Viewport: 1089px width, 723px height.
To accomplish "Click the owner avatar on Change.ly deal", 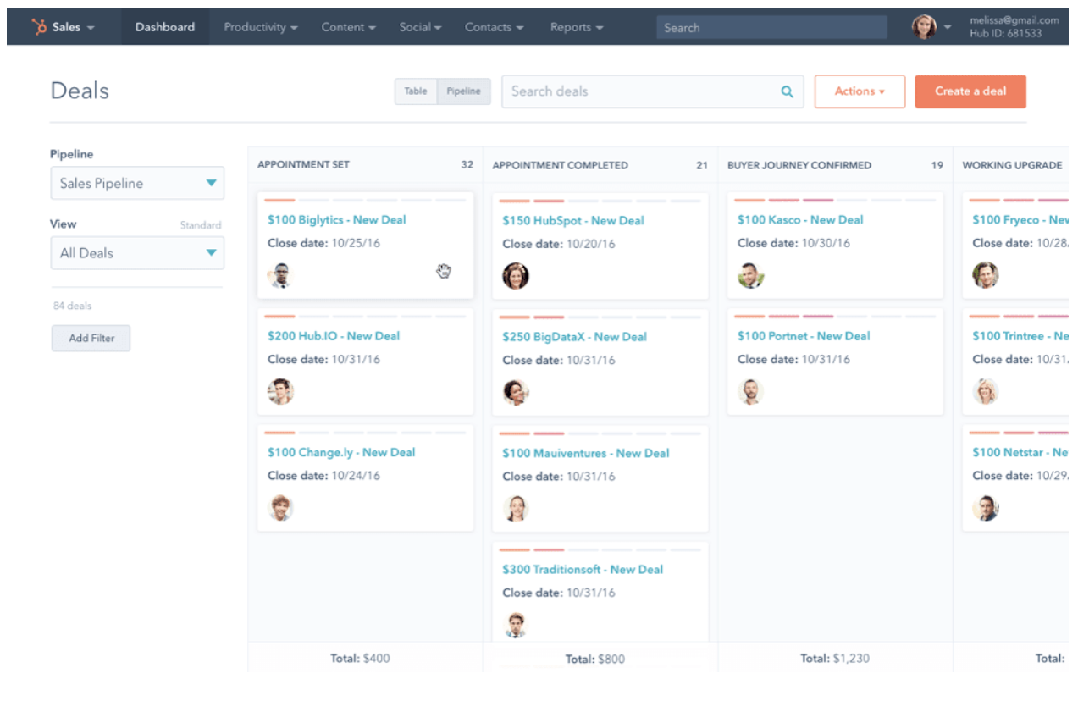I will pos(280,507).
